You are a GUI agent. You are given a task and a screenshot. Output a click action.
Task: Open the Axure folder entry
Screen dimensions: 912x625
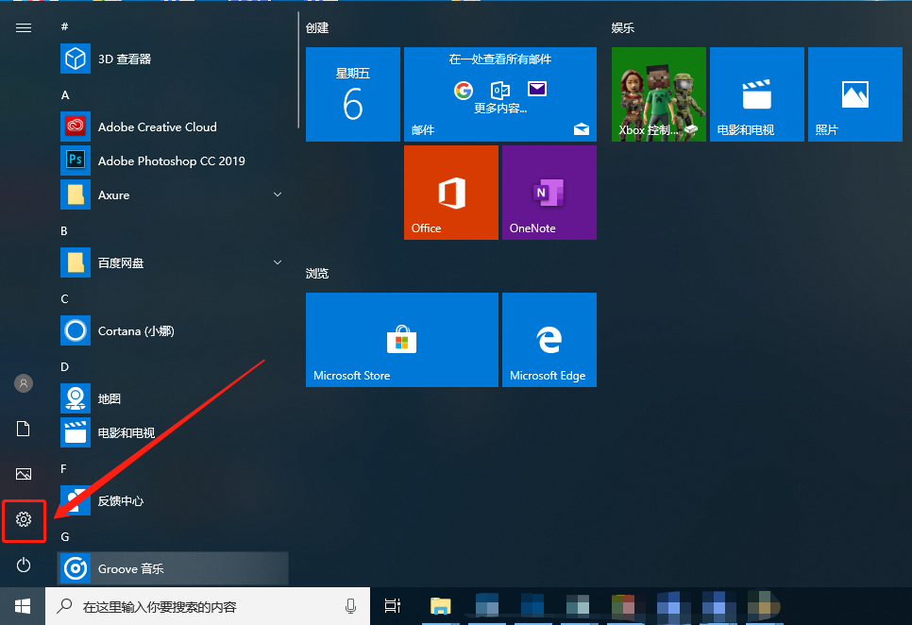point(174,194)
